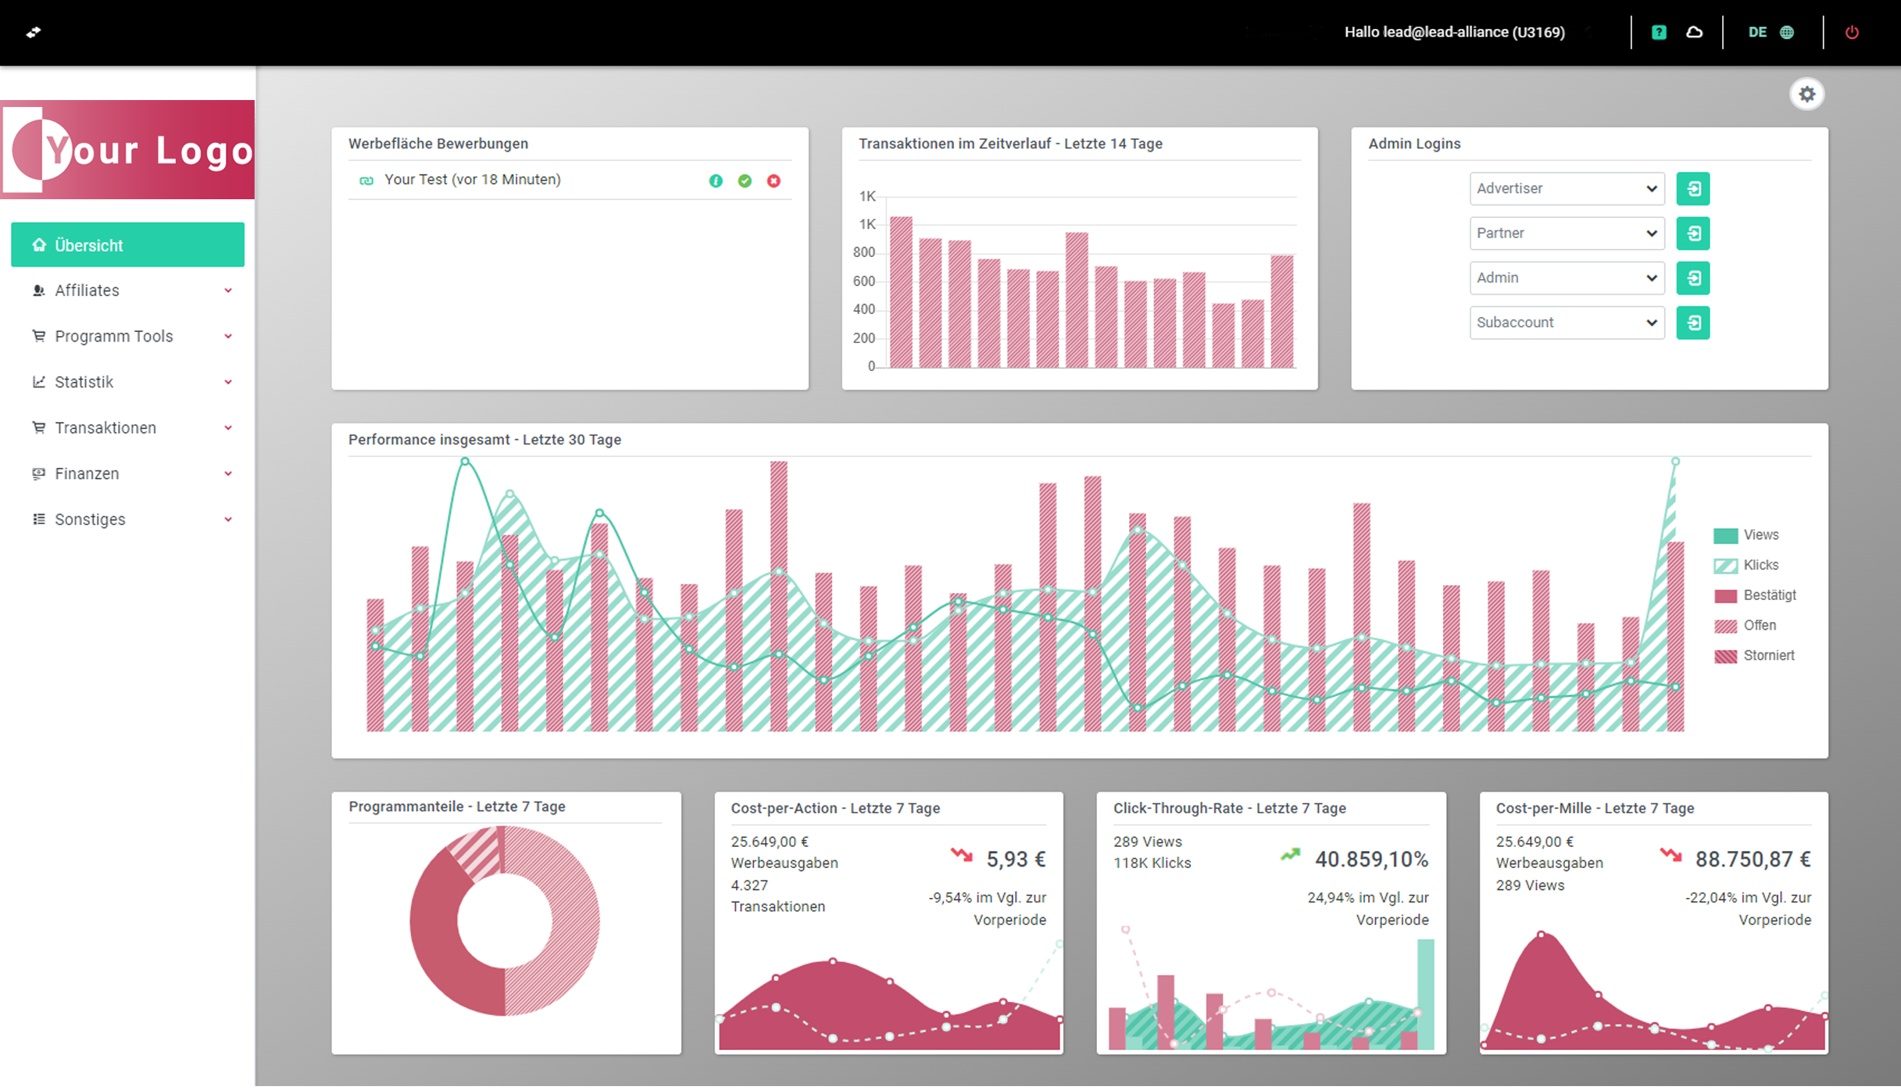Open the Admin dropdown
The width and height of the screenshot is (1901, 1090).
click(x=1566, y=278)
